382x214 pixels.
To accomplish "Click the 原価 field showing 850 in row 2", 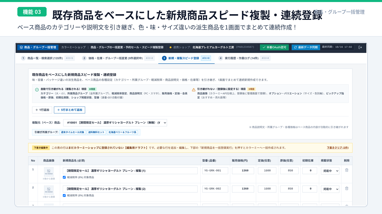I will 290,189.
